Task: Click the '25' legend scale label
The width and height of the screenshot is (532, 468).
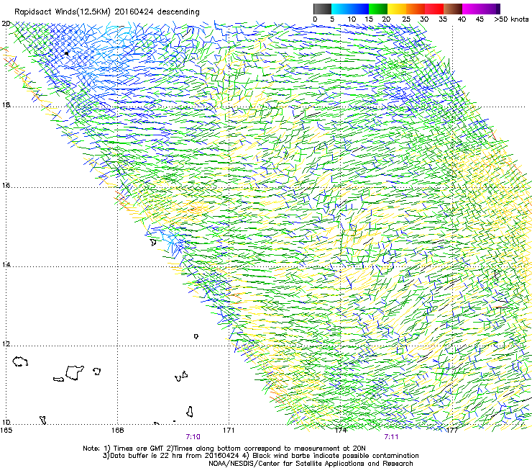Action: 405,19
